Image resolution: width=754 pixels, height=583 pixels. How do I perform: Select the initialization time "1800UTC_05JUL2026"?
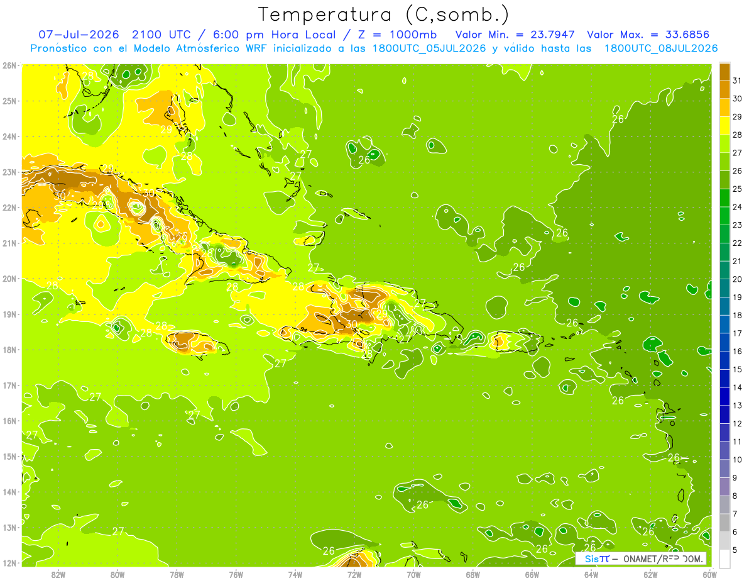pos(429,48)
